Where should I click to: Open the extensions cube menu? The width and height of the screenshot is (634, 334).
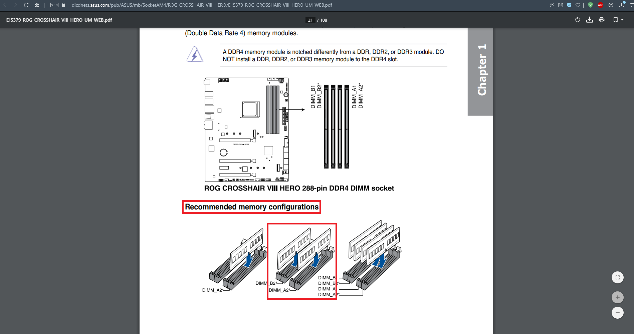point(611,5)
